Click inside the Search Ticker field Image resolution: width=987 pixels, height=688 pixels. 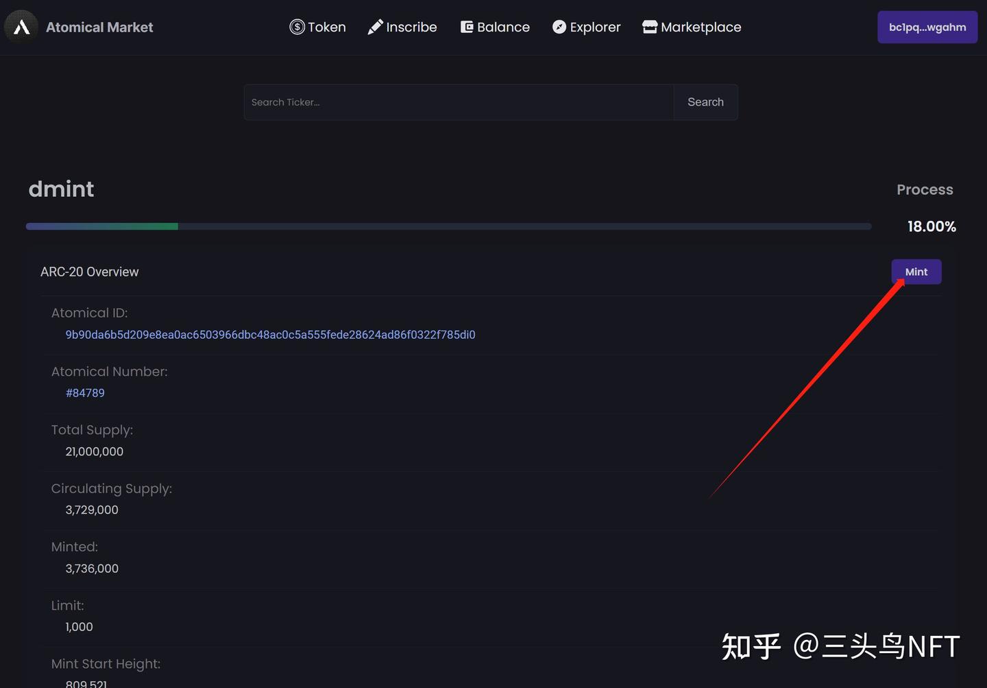459,102
